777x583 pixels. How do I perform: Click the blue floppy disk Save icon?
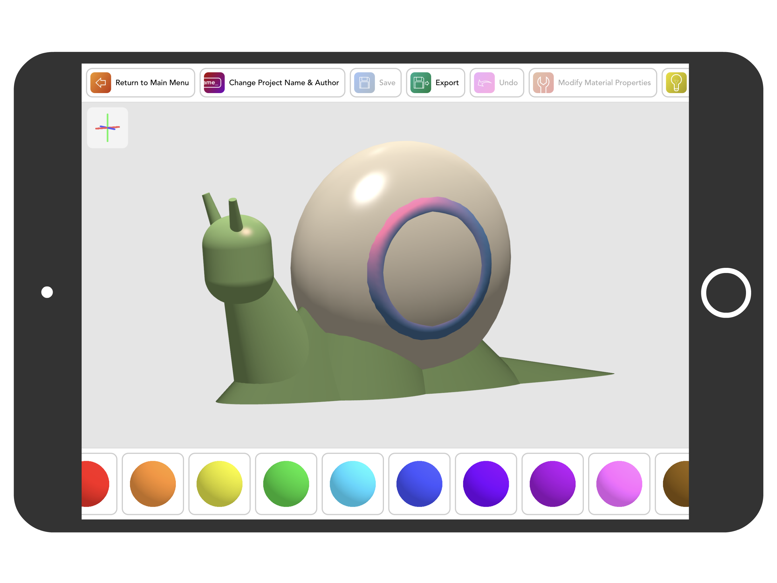pyautogui.click(x=364, y=83)
